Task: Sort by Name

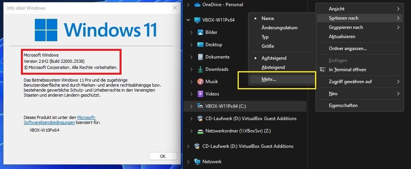Action: pyautogui.click(x=282, y=18)
